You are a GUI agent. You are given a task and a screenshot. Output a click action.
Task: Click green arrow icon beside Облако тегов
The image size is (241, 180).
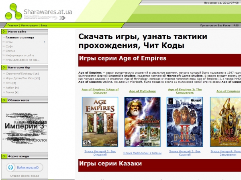tap(4, 100)
